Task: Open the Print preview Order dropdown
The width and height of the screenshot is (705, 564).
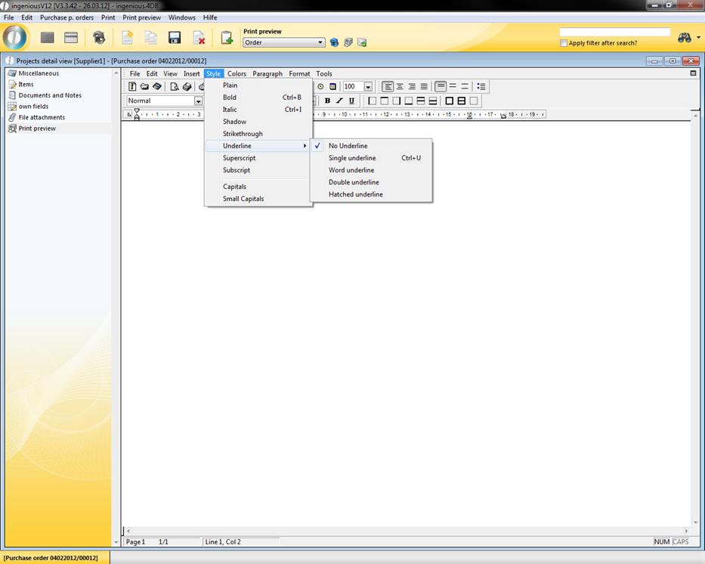Action: (321, 43)
